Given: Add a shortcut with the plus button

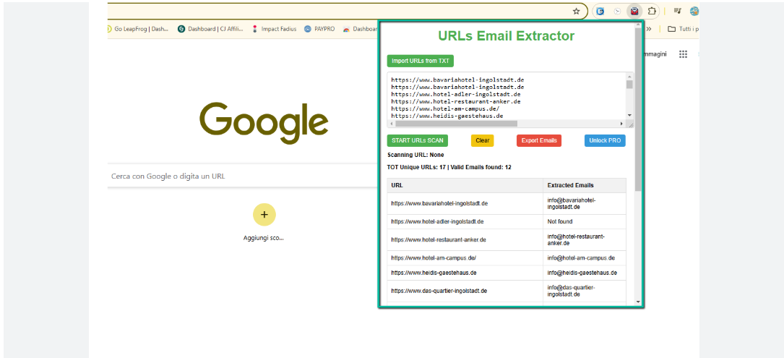Looking at the screenshot, I should point(264,214).
